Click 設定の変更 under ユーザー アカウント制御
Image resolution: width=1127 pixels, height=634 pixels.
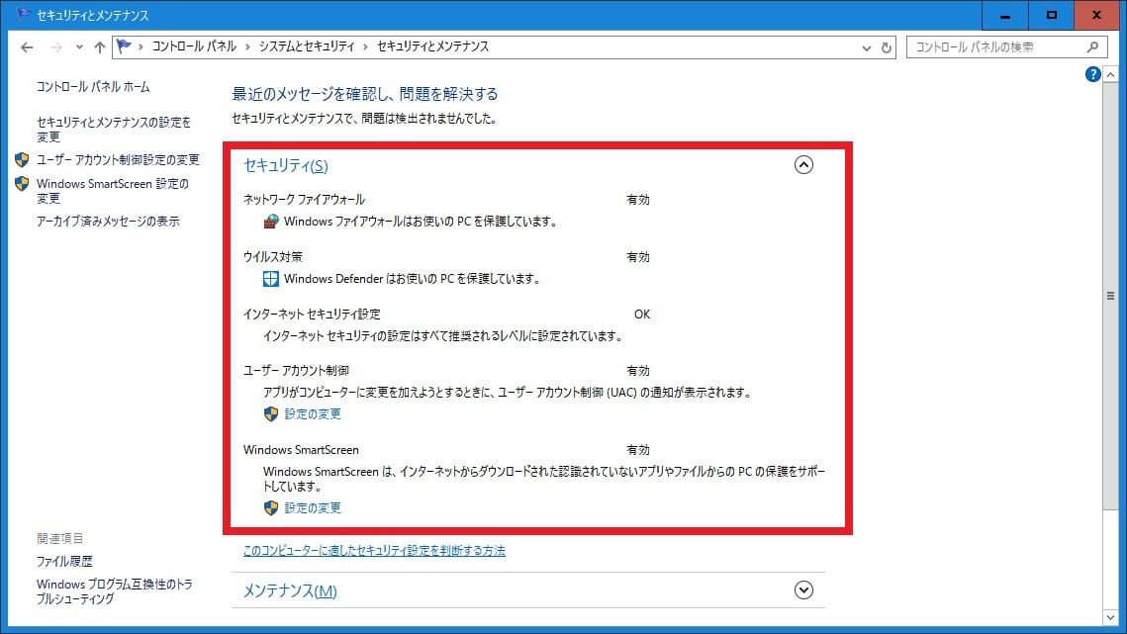point(313,414)
